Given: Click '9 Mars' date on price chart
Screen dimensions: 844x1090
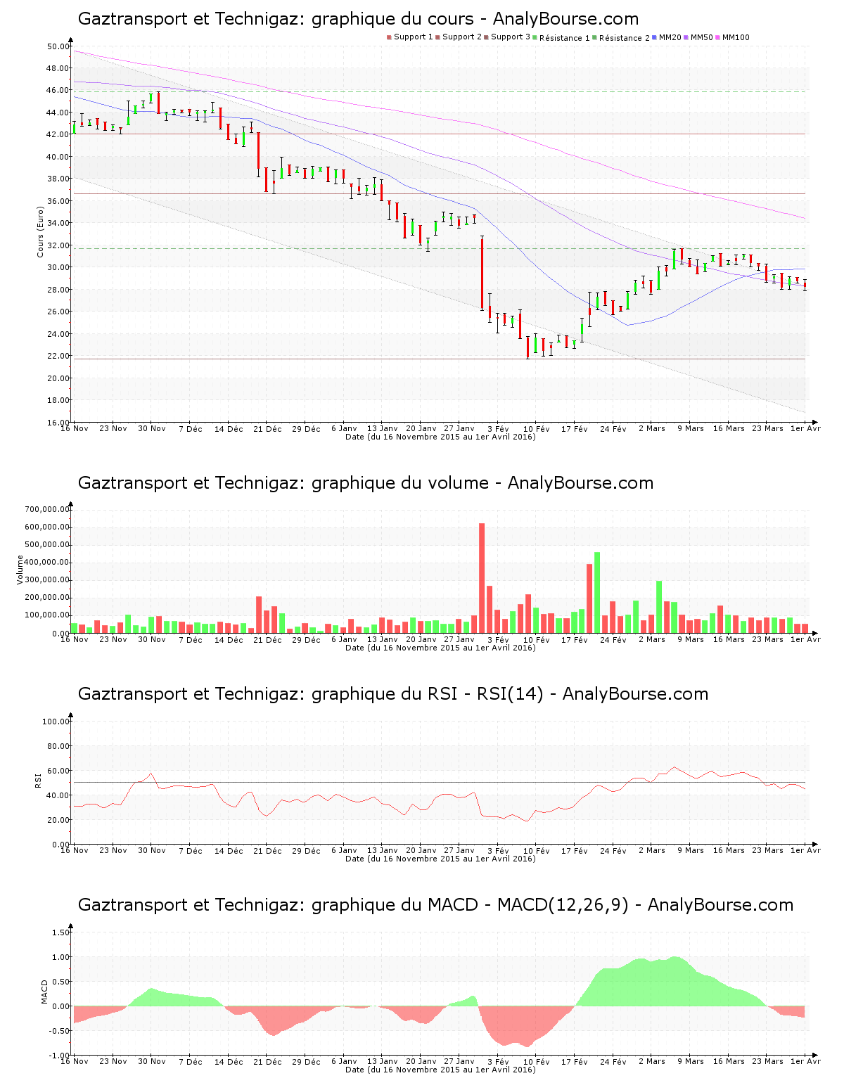Looking at the screenshot, I should click(690, 428).
